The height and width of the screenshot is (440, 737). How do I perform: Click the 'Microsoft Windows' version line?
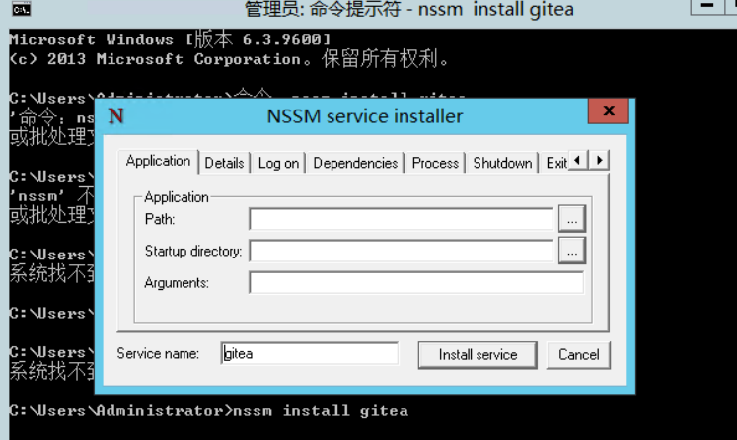point(170,39)
